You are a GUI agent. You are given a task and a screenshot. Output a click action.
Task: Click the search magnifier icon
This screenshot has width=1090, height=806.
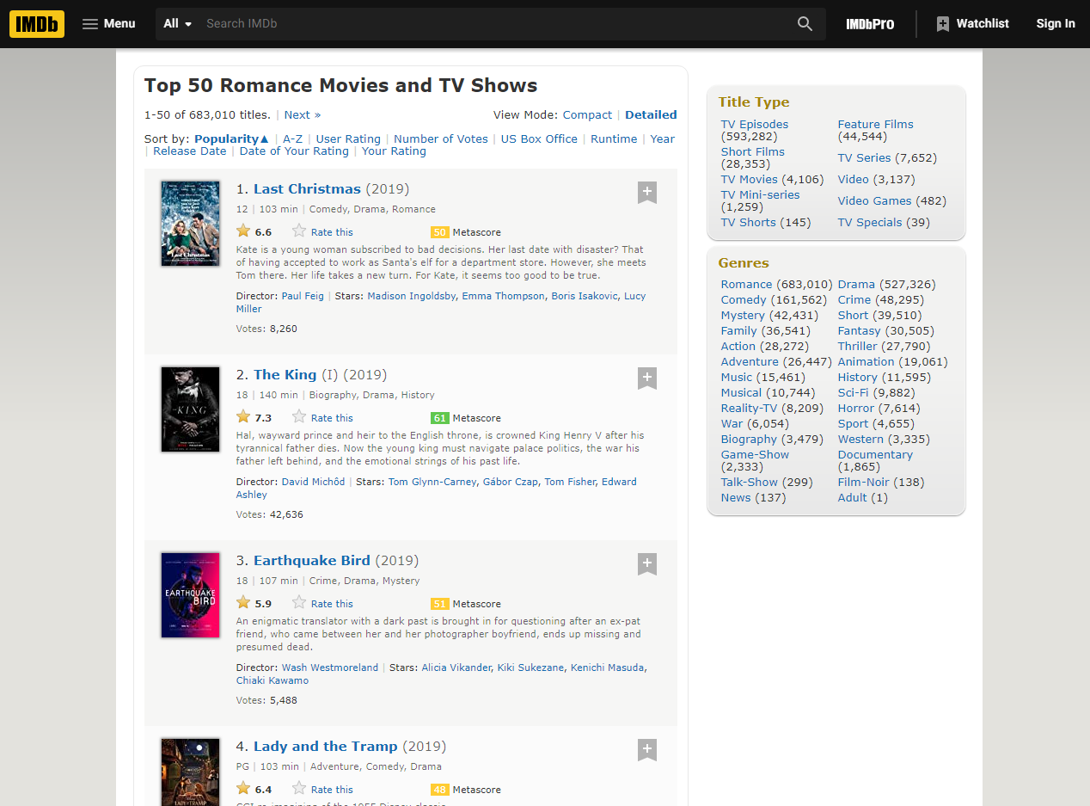pyautogui.click(x=805, y=24)
